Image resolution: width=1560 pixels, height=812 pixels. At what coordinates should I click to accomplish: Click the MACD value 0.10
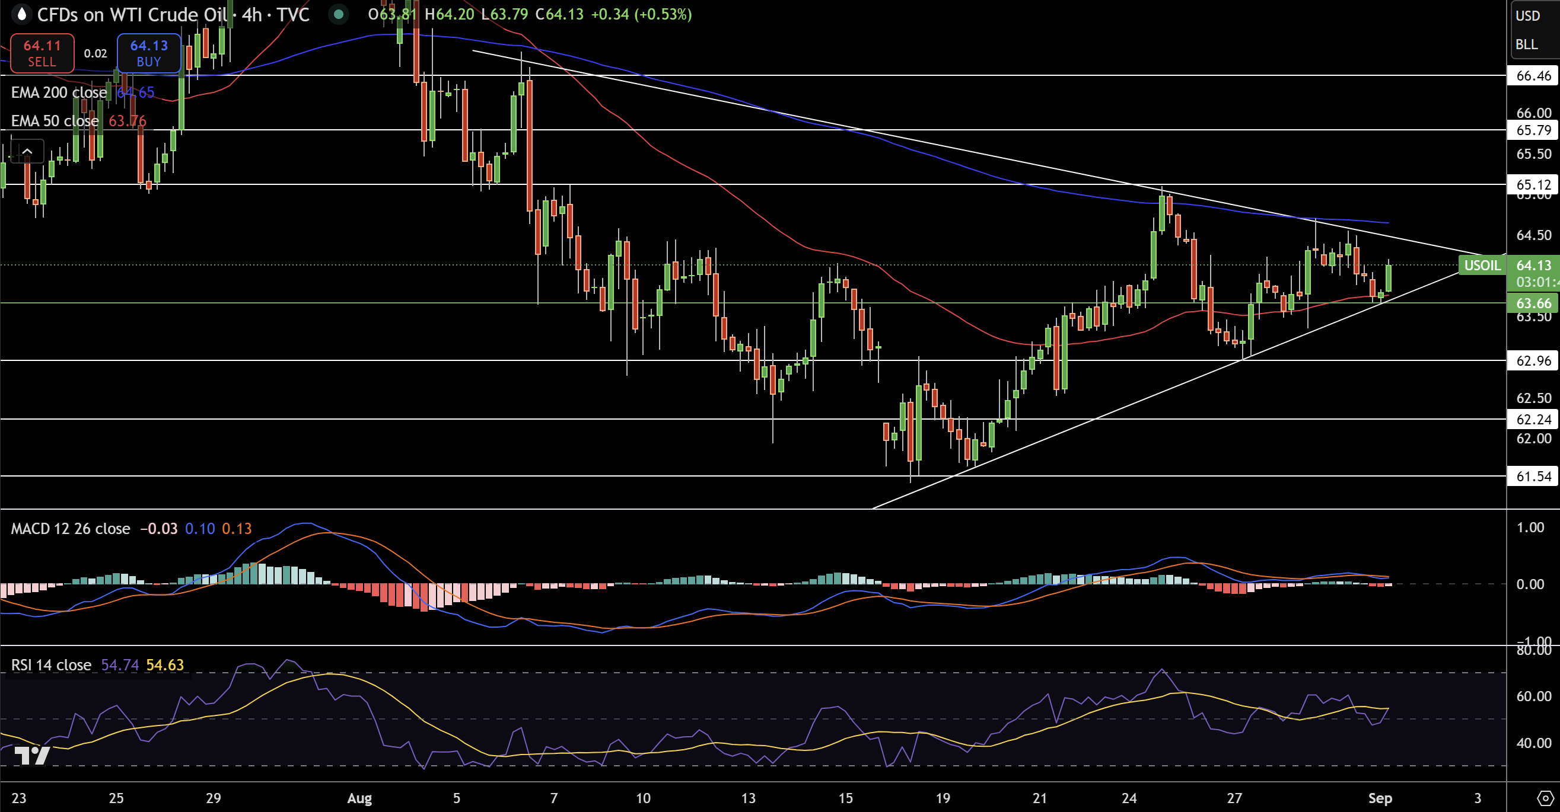200,529
